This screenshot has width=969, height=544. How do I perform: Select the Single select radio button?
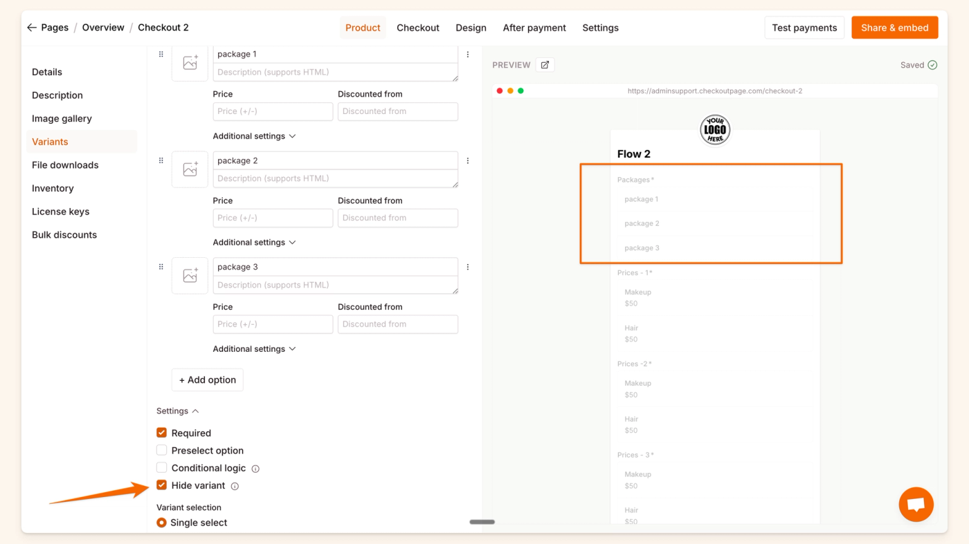[x=161, y=523]
